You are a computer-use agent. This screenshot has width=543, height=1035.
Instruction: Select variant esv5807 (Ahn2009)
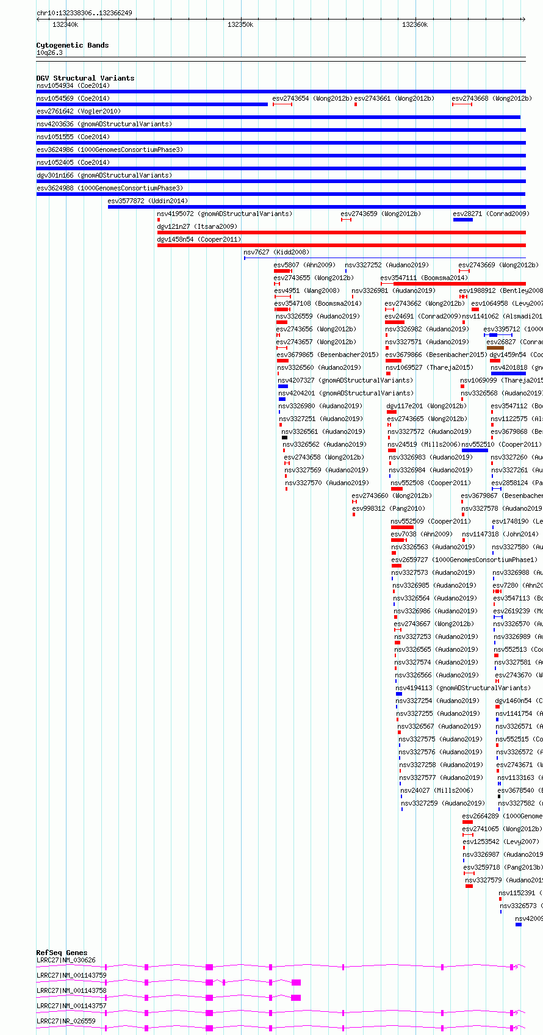pyautogui.click(x=305, y=265)
